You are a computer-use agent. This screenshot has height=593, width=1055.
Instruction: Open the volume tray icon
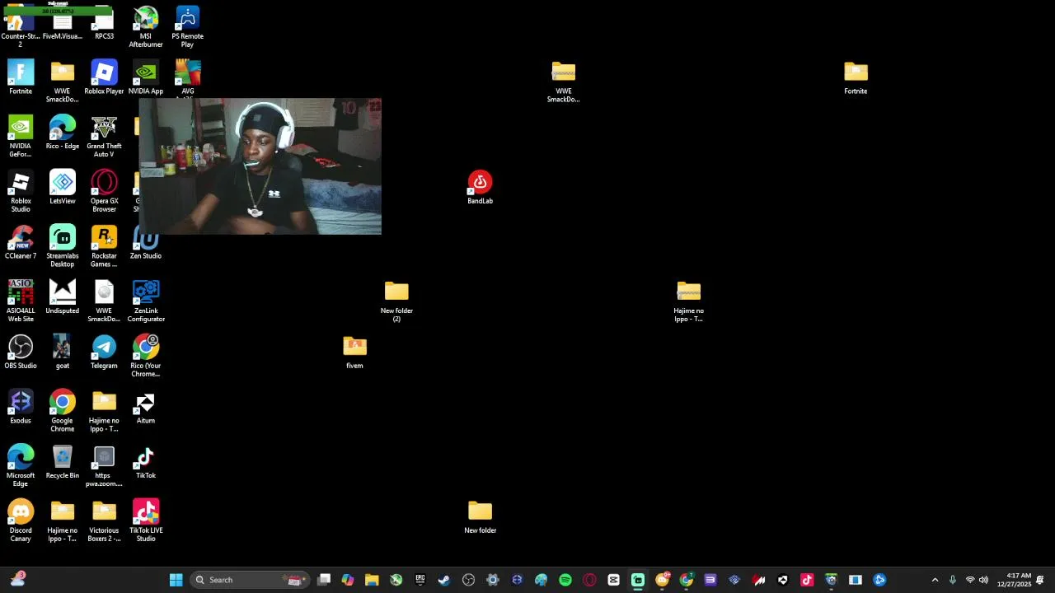pos(983,580)
